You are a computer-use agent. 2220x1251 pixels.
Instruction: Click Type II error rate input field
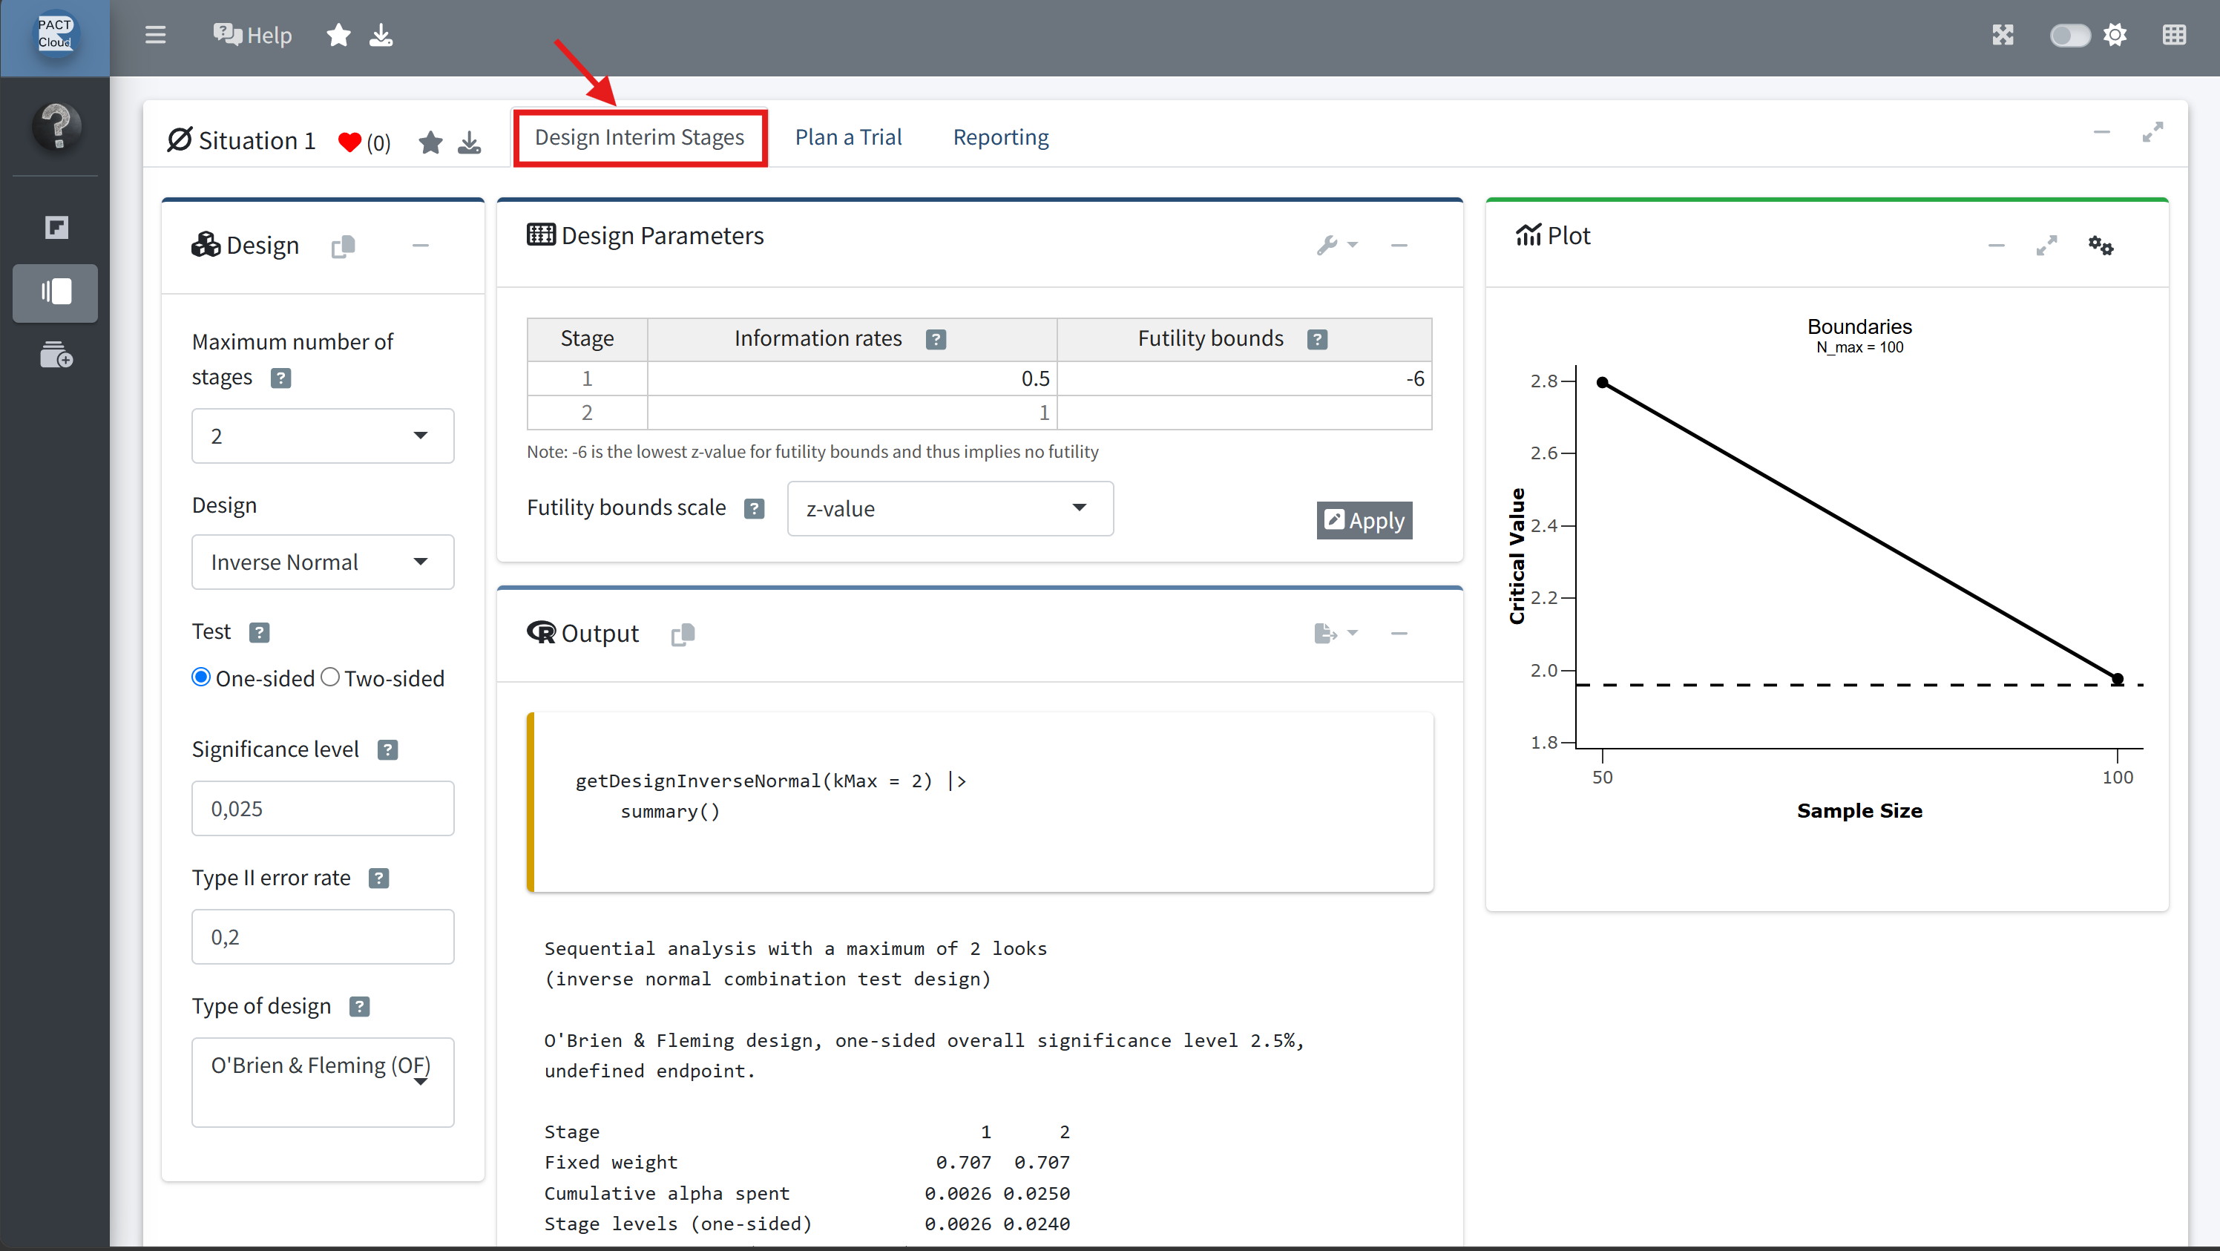(322, 936)
